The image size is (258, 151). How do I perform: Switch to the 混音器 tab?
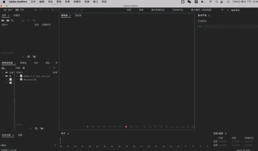(78, 16)
